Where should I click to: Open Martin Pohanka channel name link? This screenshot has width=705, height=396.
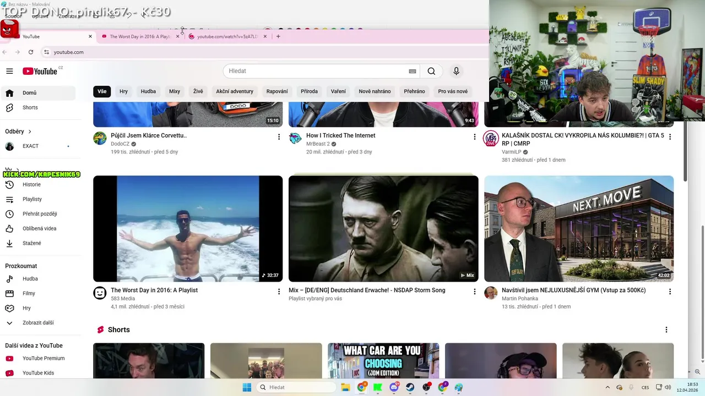[519, 299]
